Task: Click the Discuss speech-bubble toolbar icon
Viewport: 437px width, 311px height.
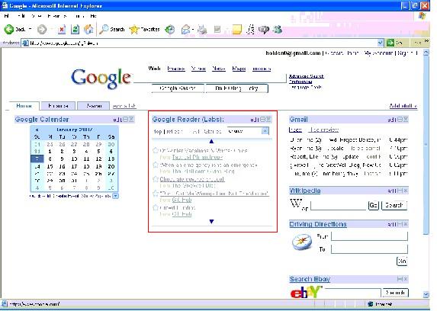Action: pos(264,29)
